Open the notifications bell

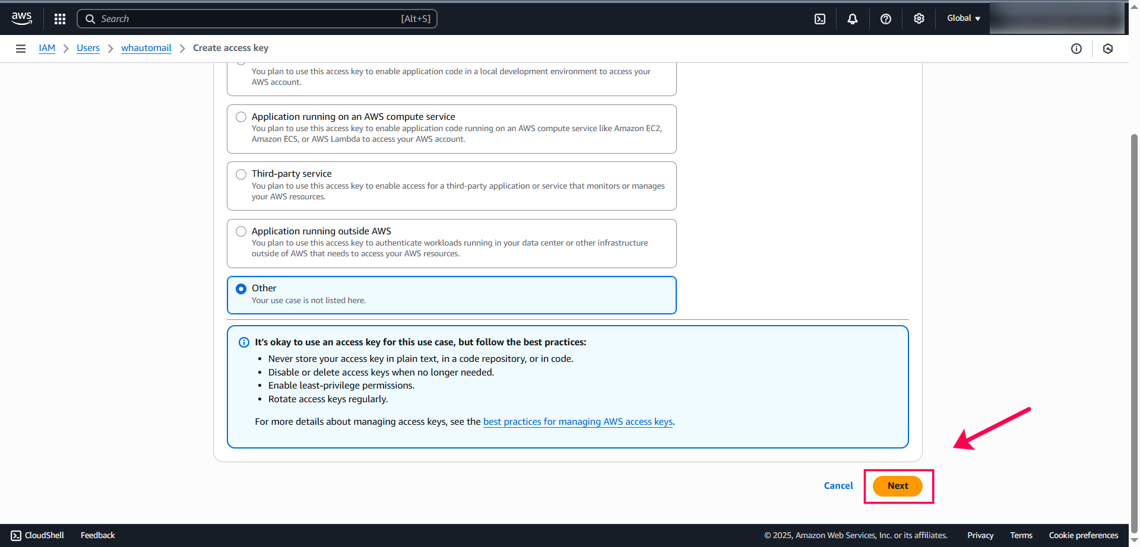pos(852,19)
